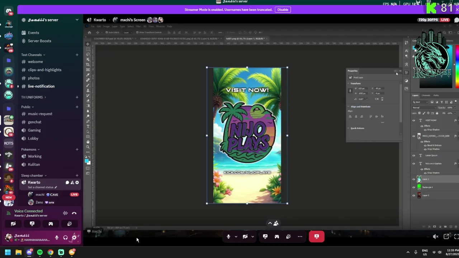Open noise suppression in Voice Connected panel
459x258 pixels.
[65, 213]
